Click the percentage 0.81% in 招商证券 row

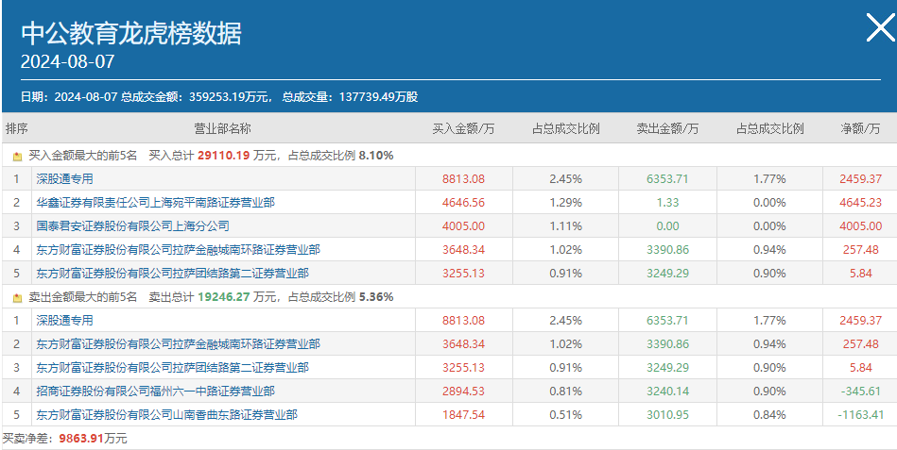pos(566,392)
